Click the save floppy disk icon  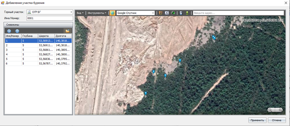181,13
